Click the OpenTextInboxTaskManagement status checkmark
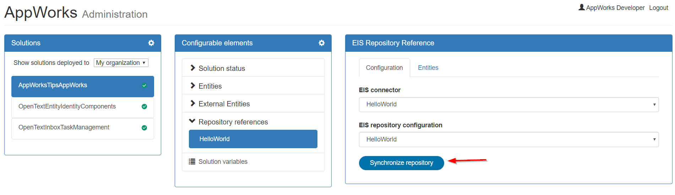This screenshot has width=675, height=195. [144, 128]
